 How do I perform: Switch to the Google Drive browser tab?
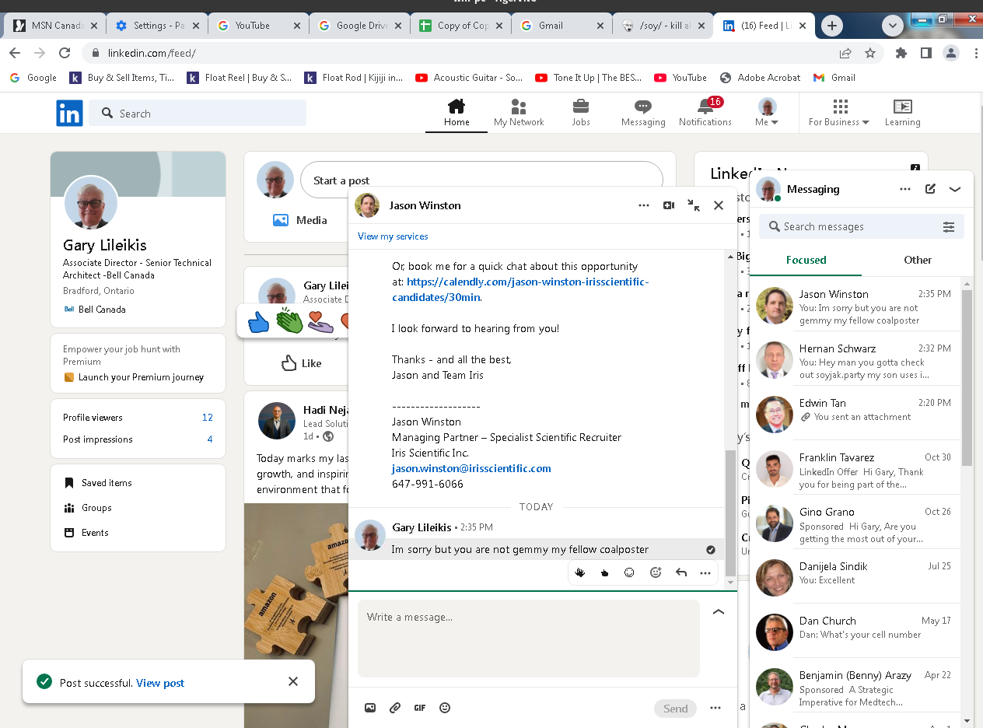[x=359, y=26]
